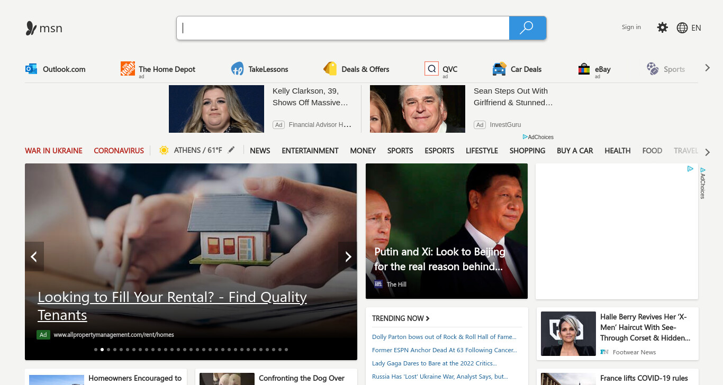Expand more navigation categories arrow
Viewport: 723px width, 385px height.
[707, 152]
